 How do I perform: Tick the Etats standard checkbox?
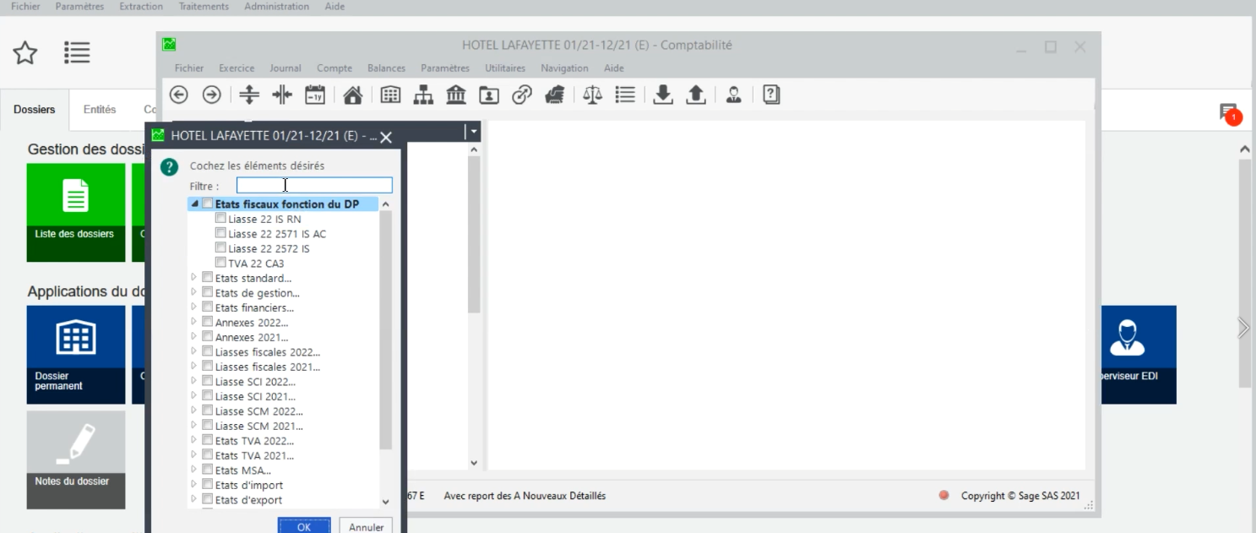[208, 278]
